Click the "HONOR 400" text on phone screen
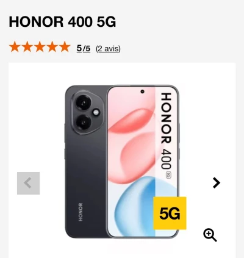Image resolution: width=244 pixels, height=258 pixels. coord(166,131)
